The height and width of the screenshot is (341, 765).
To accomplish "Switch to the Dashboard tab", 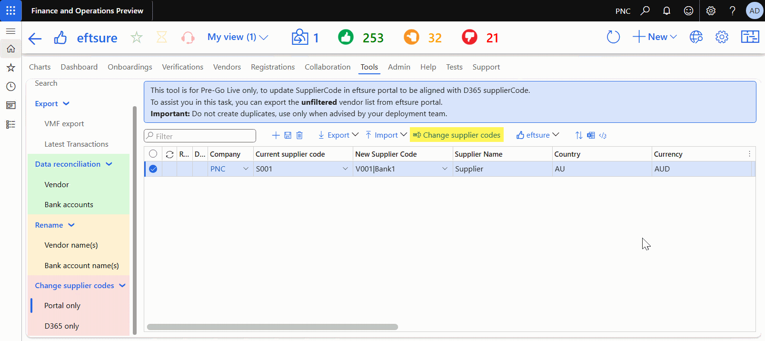I will click(x=79, y=67).
